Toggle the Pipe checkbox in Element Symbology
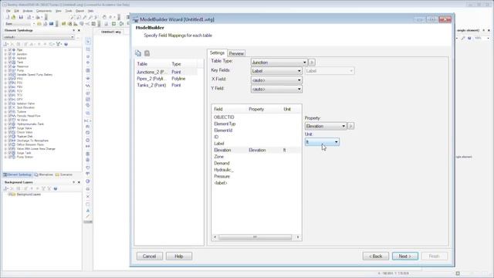Viewport: 494px width, 278px height. click(9, 49)
